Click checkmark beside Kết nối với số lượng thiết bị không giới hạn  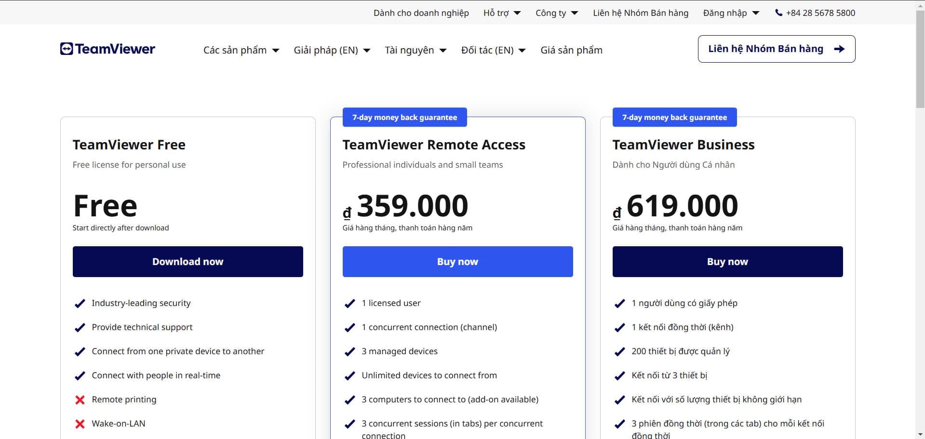620,399
